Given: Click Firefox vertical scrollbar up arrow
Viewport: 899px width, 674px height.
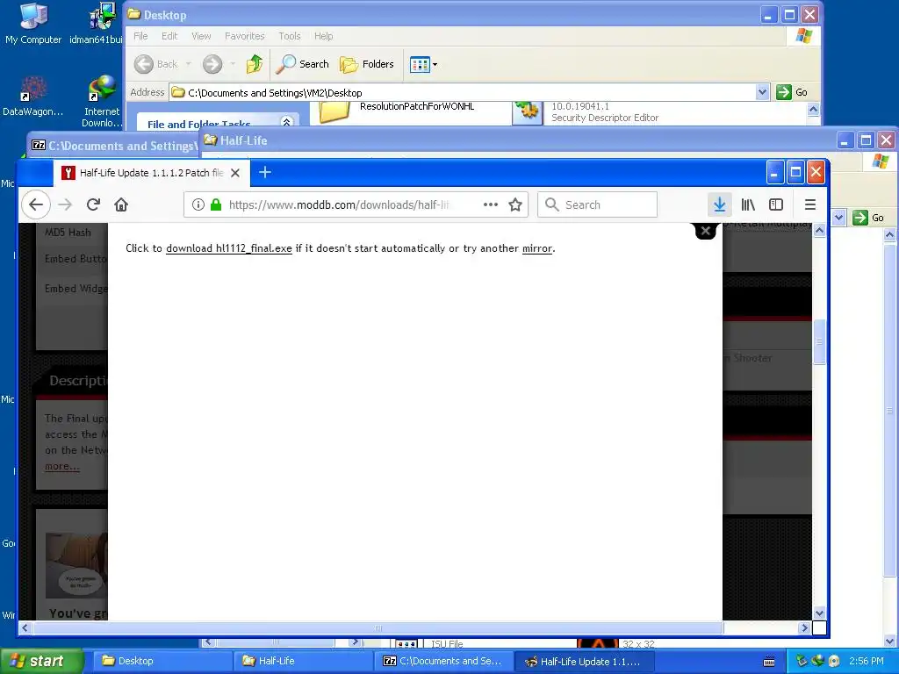Looking at the screenshot, I should pyautogui.click(x=819, y=231).
